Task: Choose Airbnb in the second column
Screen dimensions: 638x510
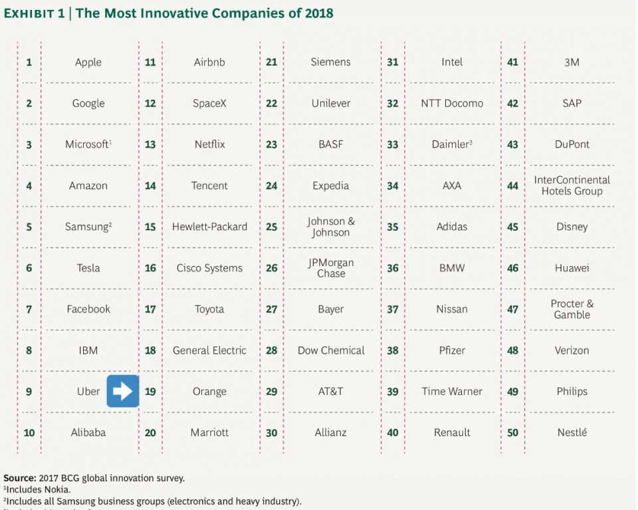Action: click(x=209, y=63)
